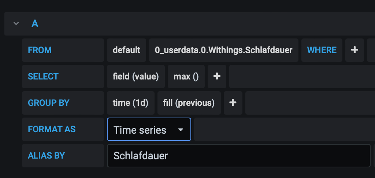Viewport: 375px width, 178px height.
Task: Edit the time (1d) grouping interval
Action: (131, 103)
